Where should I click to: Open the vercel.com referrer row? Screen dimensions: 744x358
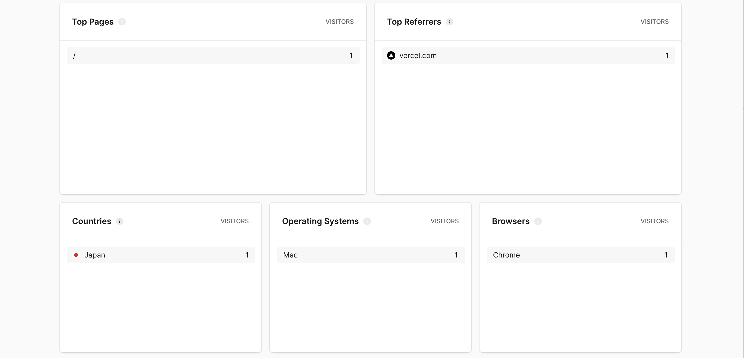click(528, 55)
